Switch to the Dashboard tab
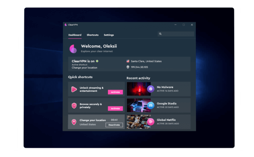 75,35
